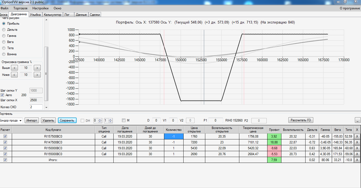Image resolution: width=361 pixels, height=188 pixels.
Task: Select the Вомма radio button
Action: tap(4, 54)
